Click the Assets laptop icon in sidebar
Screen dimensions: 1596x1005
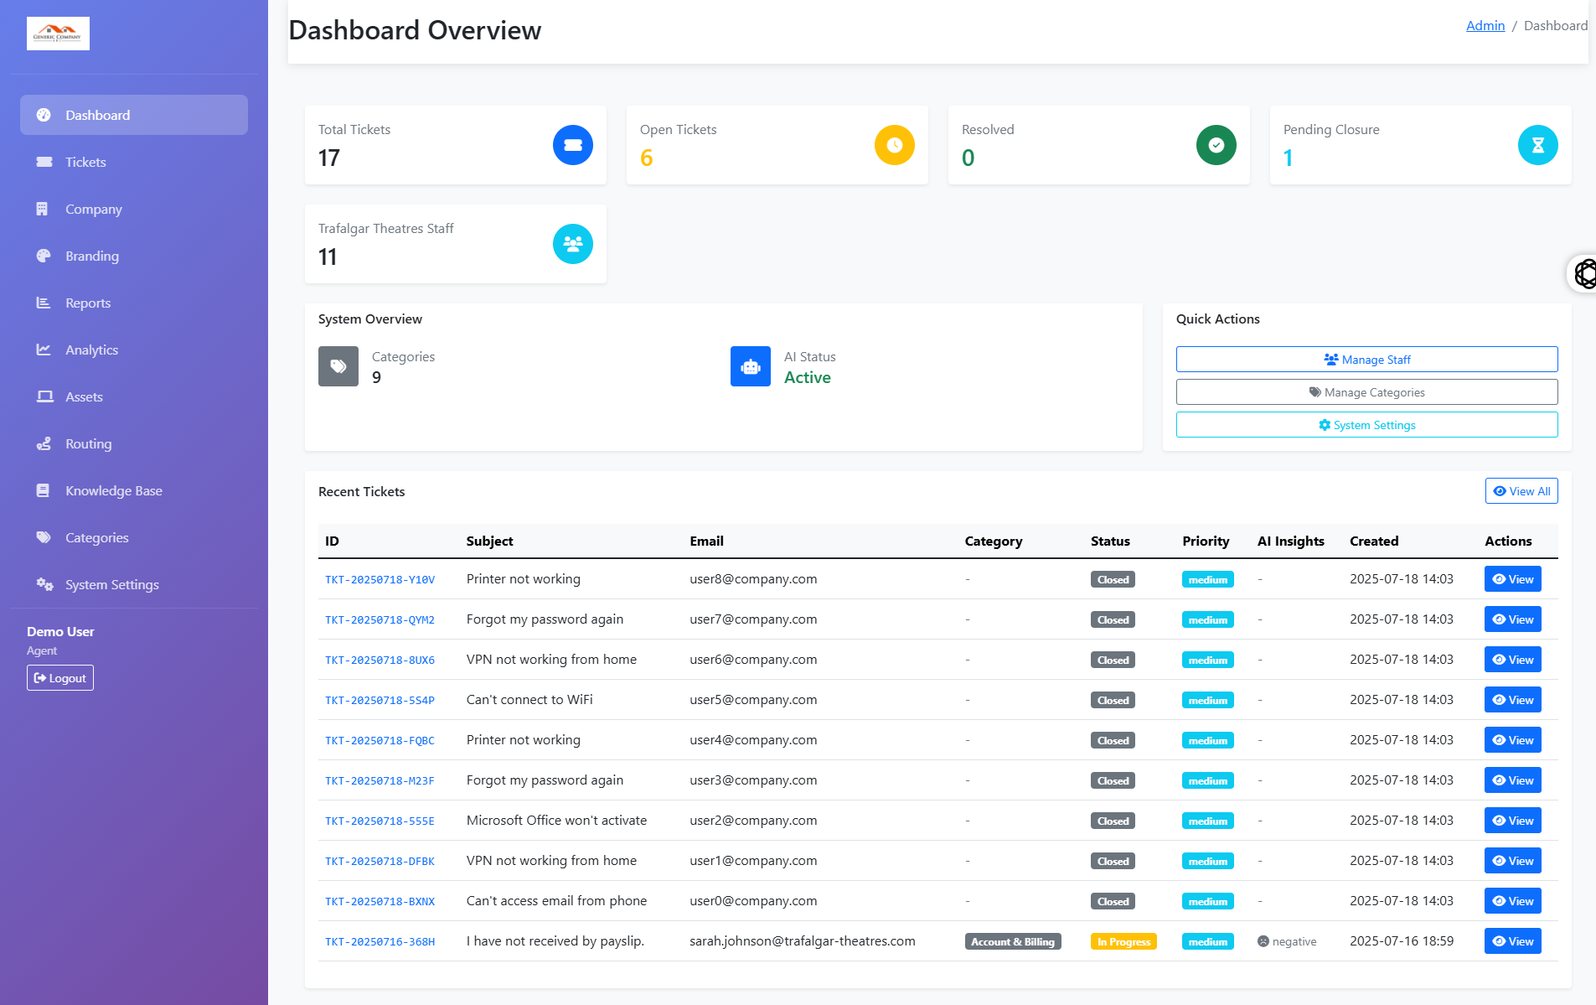click(44, 396)
